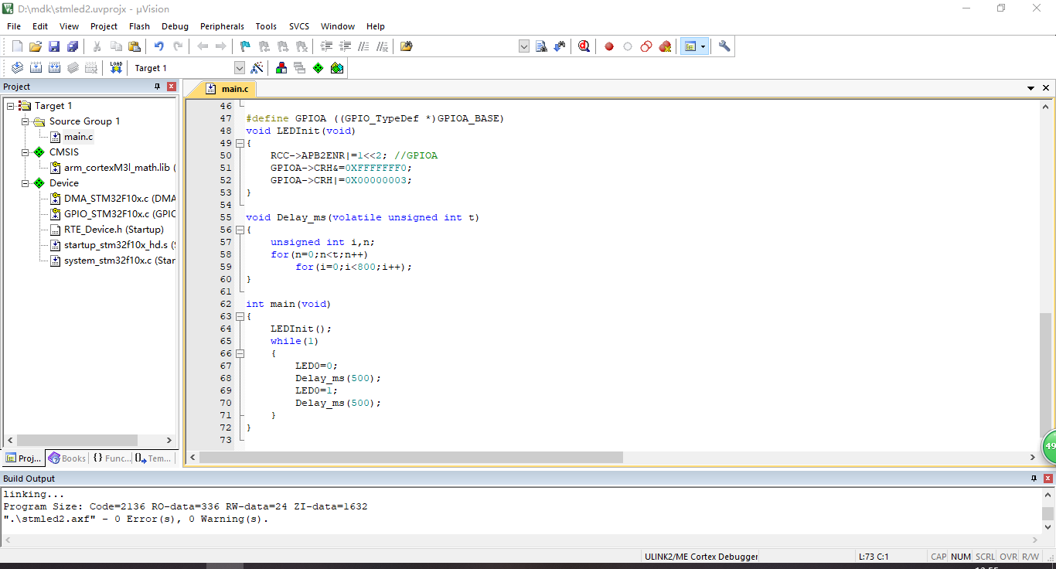Select RTE_Device.h in the project tree
The width and height of the screenshot is (1056, 569).
click(114, 230)
